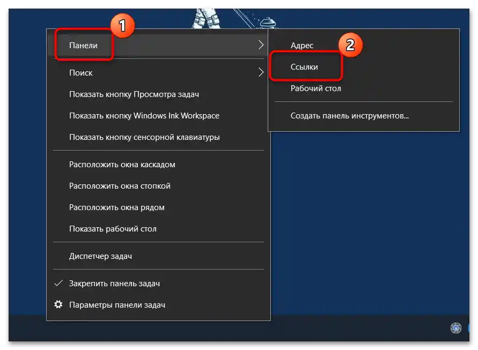Enable the Адрес toolbar

pyautogui.click(x=301, y=45)
